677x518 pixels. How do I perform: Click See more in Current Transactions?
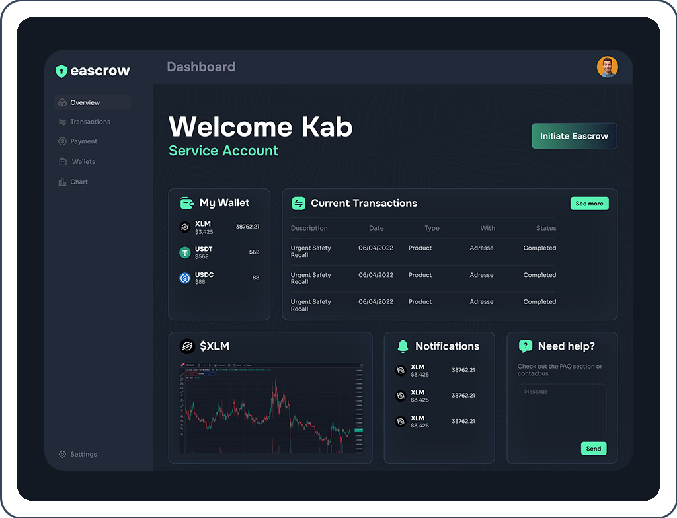[x=589, y=203]
